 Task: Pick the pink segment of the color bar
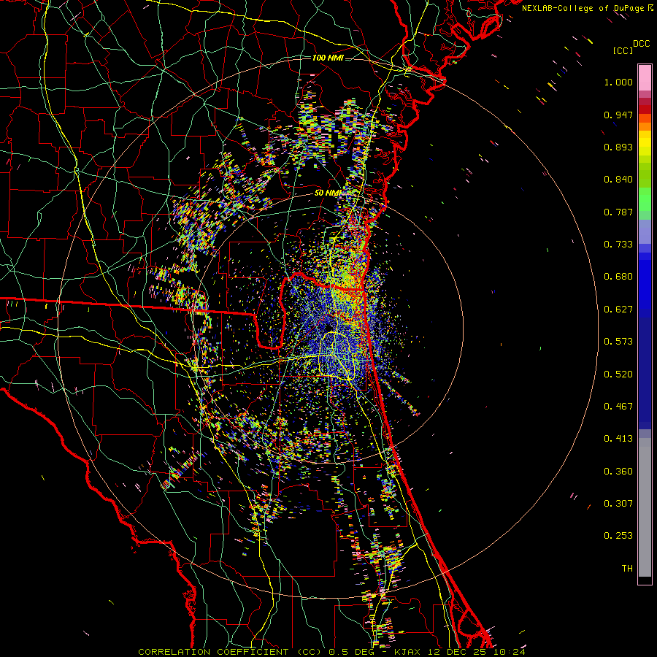coord(645,77)
